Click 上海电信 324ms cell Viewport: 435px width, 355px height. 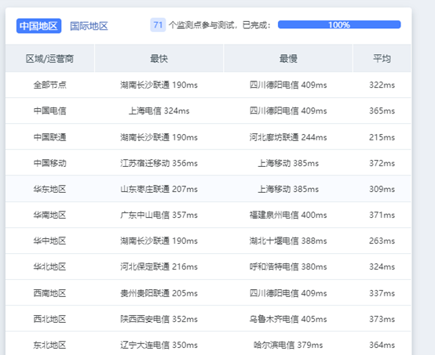pyautogui.click(x=159, y=110)
